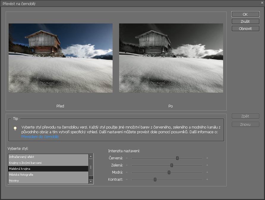265x200 pixels.
Task: Select the Infračervený efekt style
Action: 48,157
